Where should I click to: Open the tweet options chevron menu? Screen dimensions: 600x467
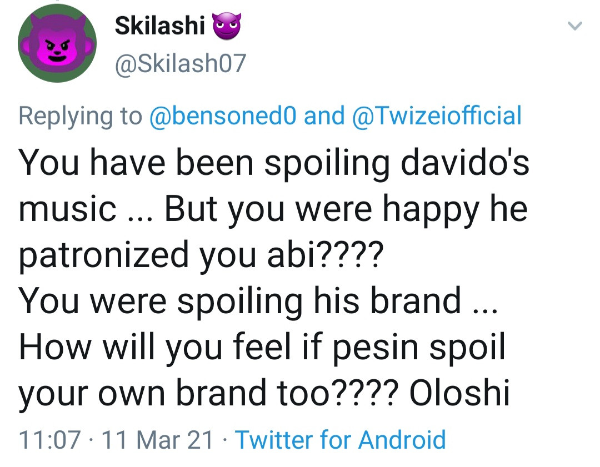coord(576,26)
